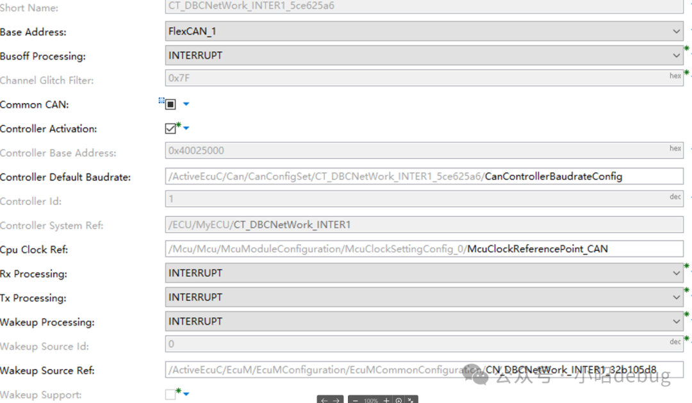Click the 100% zoom level text
Image resolution: width=692 pixels, height=403 pixels.
[371, 401]
